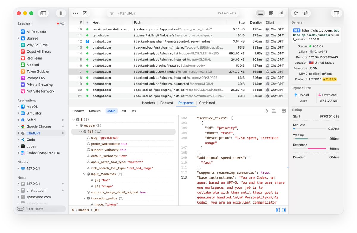Select request 11 to github.com
This screenshot has width=357, height=233.
point(178,35)
